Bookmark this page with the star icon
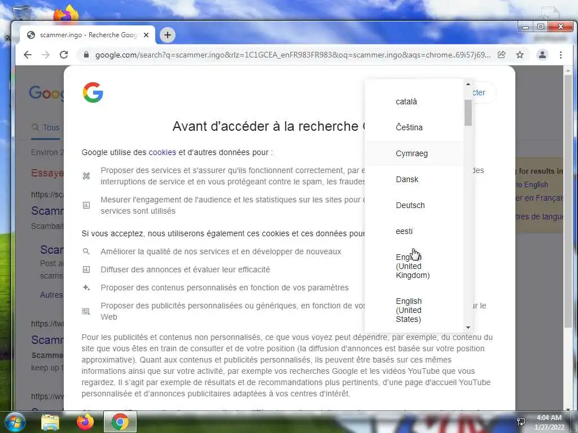 (520, 55)
